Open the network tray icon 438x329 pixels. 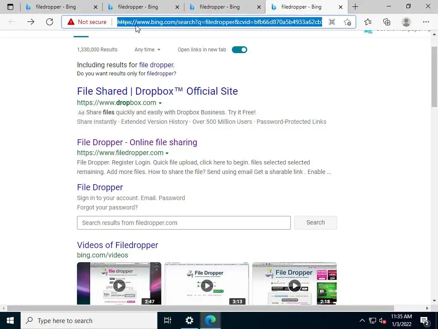pos(373,320)
